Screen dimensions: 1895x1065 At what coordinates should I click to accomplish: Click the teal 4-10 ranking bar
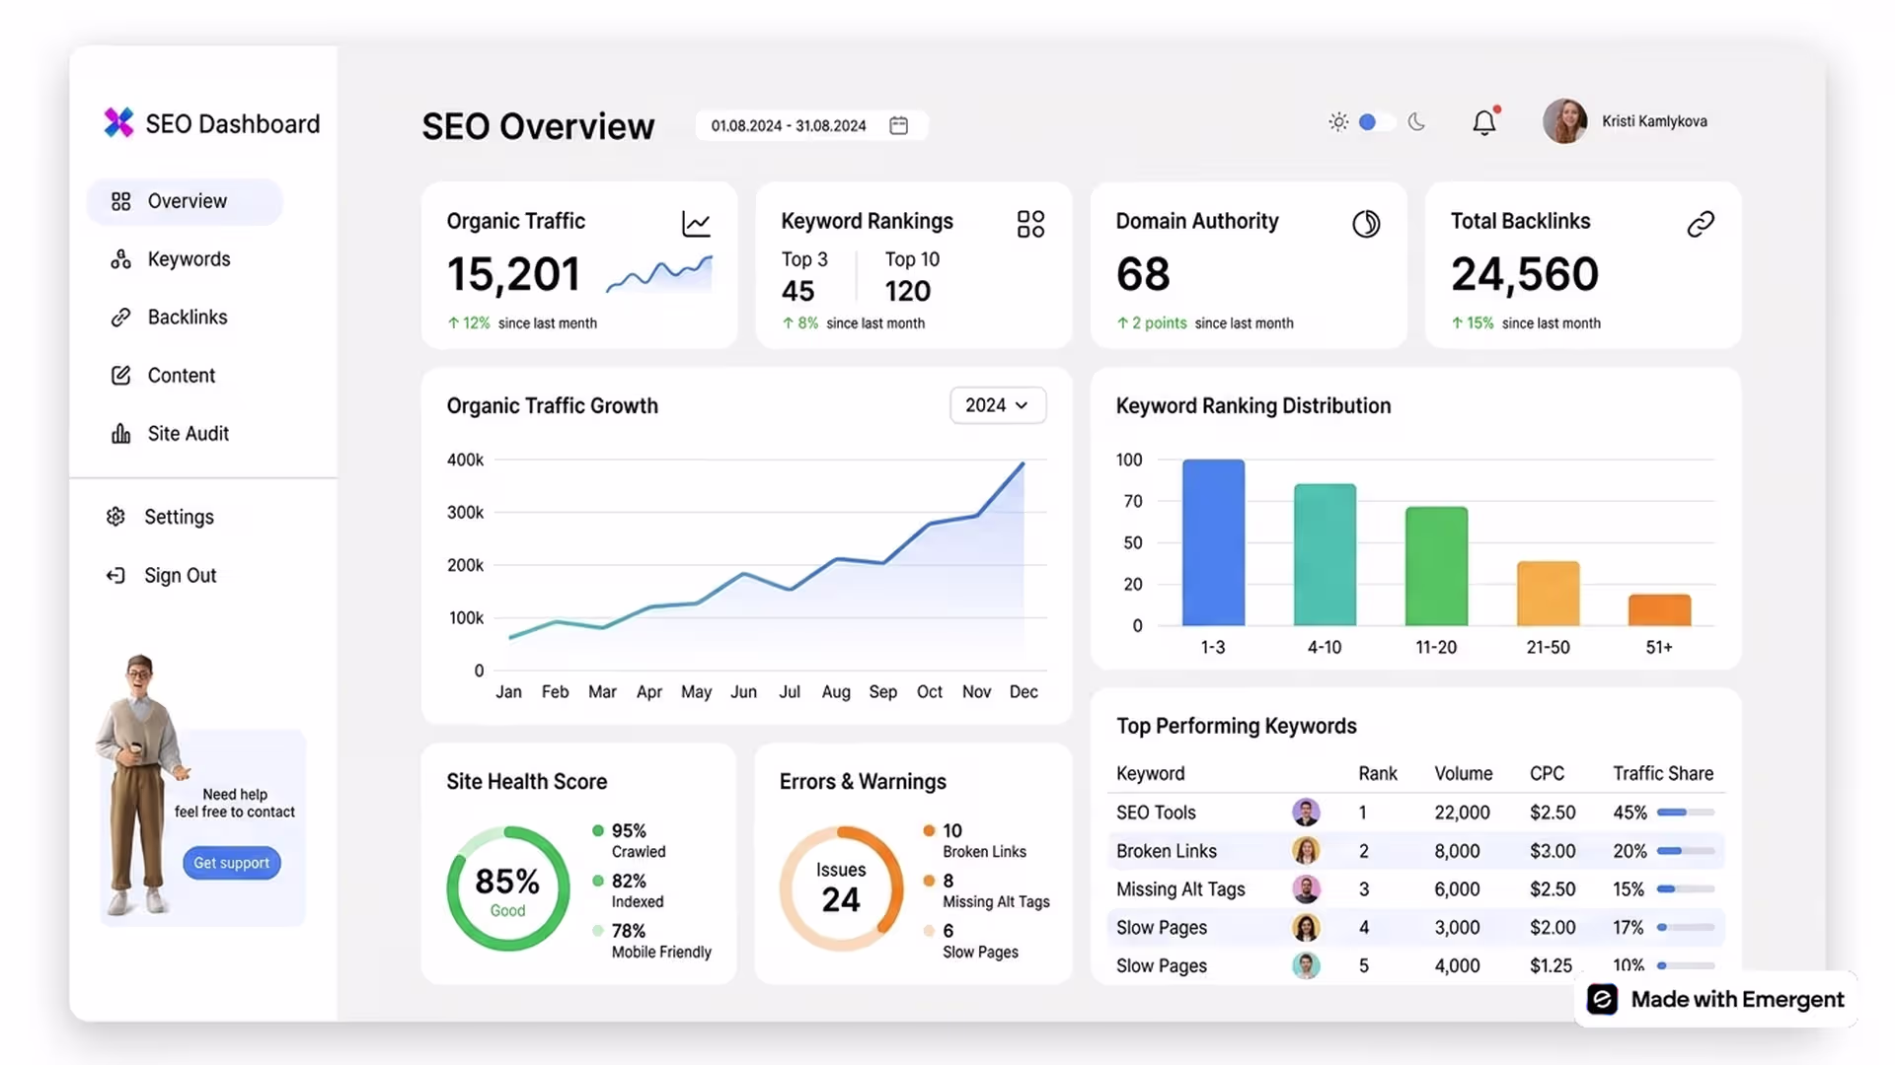1325,554
